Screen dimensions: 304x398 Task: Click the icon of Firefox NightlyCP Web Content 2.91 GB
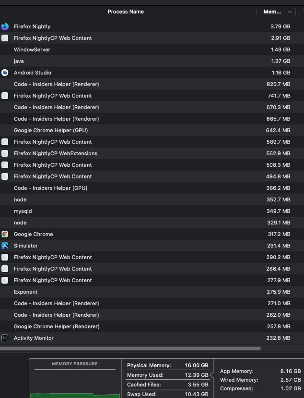(5, 38)
